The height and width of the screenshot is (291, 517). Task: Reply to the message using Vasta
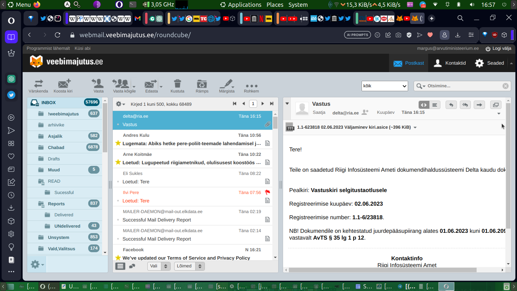98,86
